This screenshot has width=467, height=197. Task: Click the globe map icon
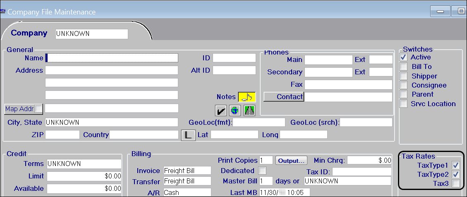(x=235, y=110)
